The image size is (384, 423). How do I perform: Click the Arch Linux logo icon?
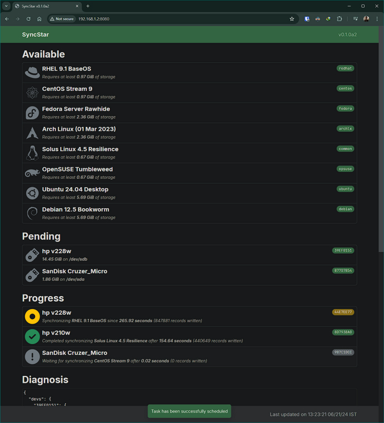click(32, 133)
